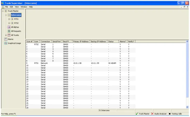The height and width of the screenshot is (117, 190).
Task: Click the 'OK ADAM' status cell
Action: coord(112,63)
